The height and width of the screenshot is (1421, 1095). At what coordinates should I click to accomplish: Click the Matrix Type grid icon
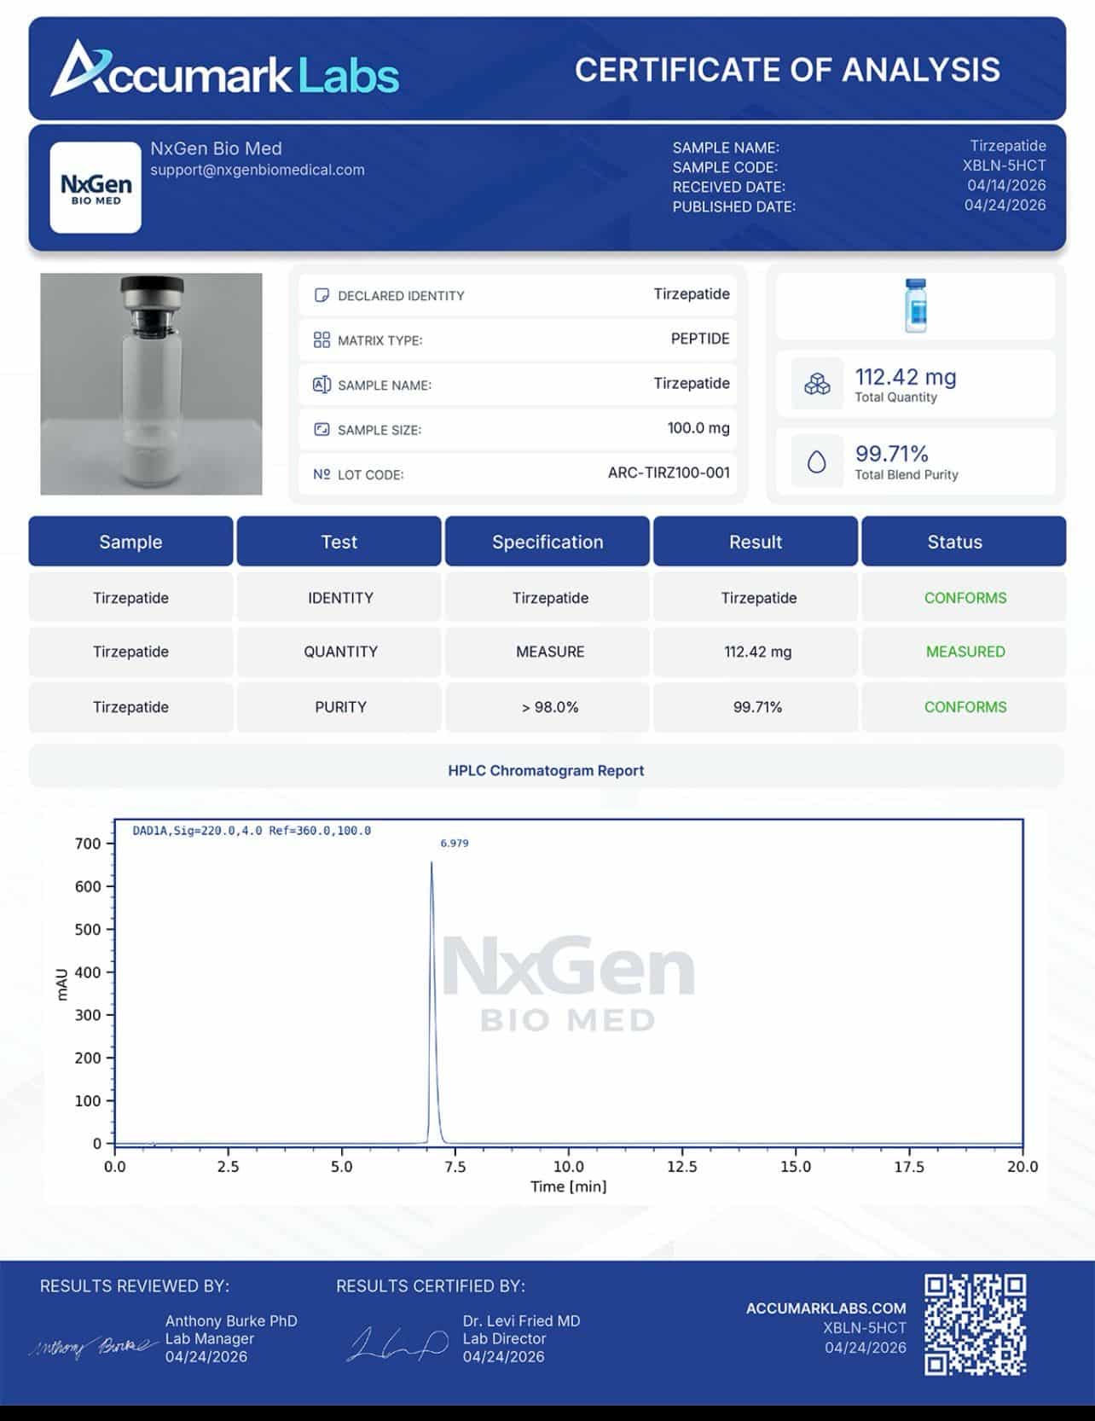tap(322, 340)
